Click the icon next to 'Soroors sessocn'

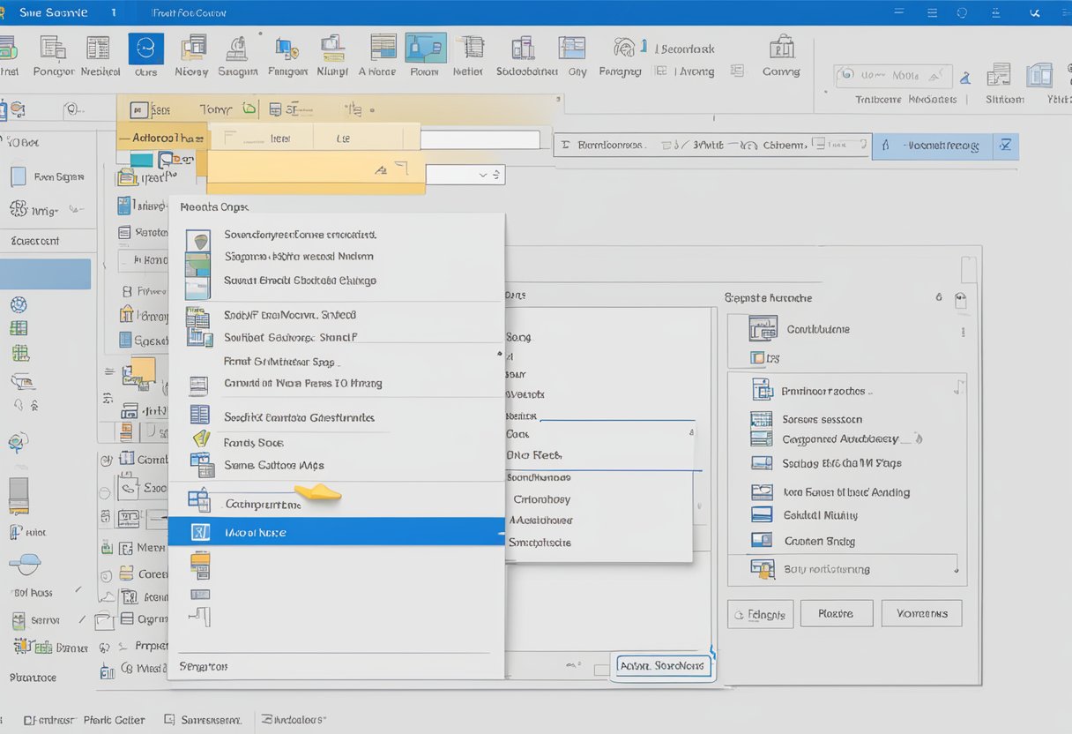(761, 418)
